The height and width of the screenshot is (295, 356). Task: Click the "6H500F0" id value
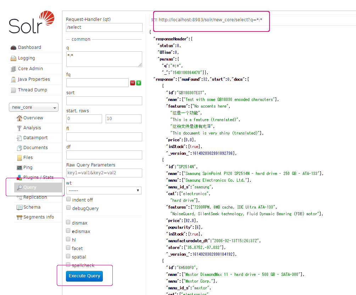(x=186, y=268)
